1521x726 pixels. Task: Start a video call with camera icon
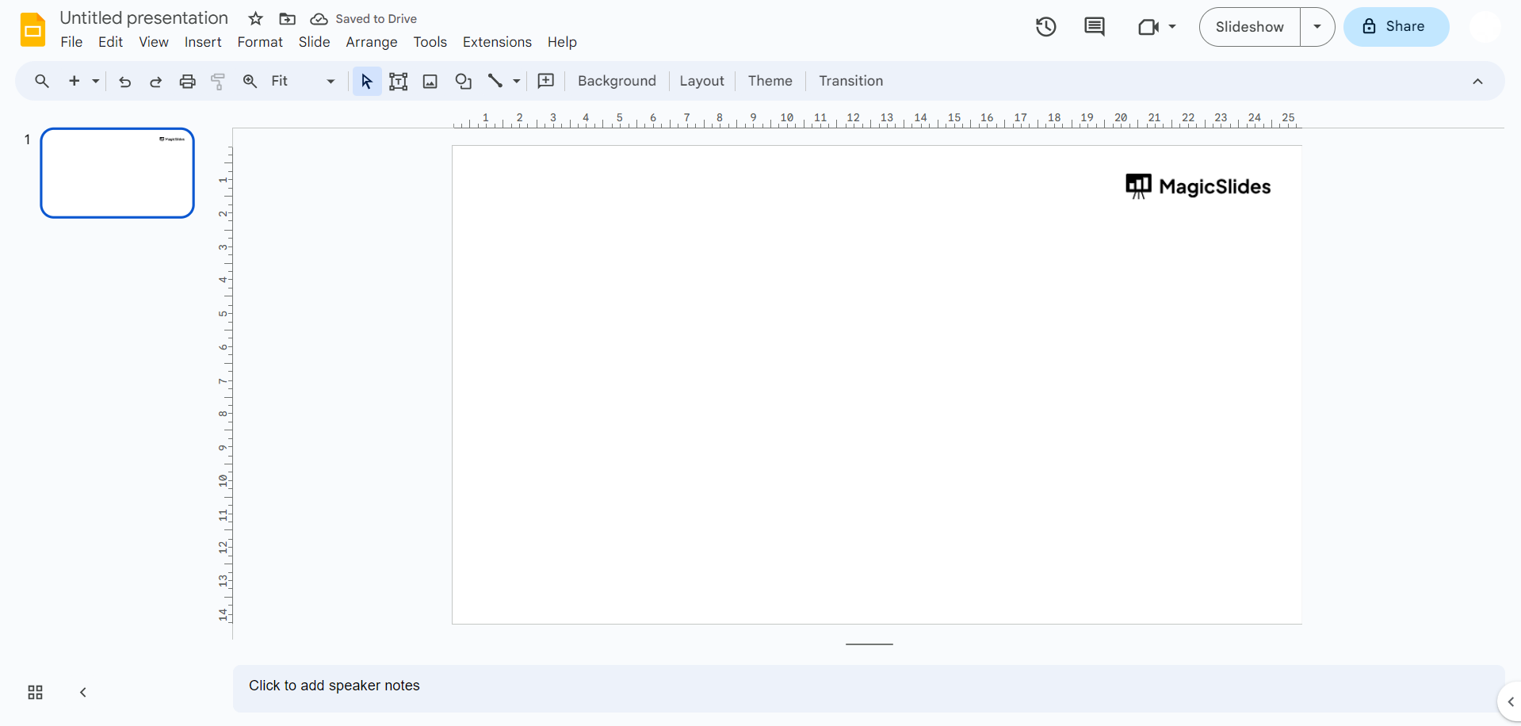point(1148,27)
